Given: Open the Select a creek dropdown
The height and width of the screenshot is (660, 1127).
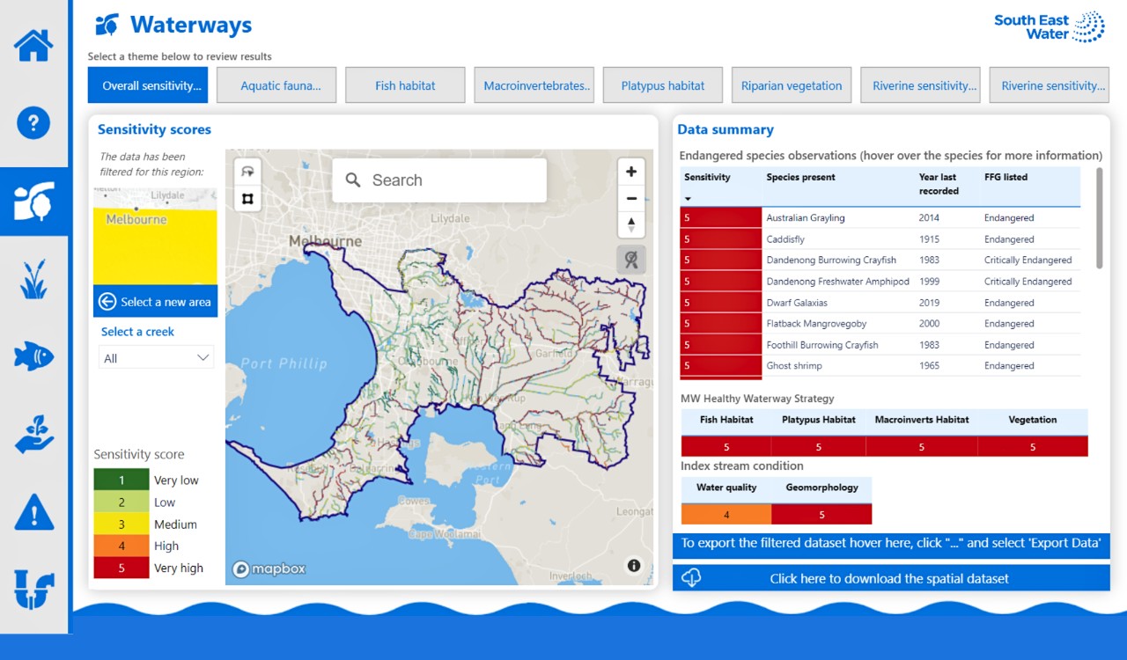Looking at the screenshot, I should (x=156, y=358).
